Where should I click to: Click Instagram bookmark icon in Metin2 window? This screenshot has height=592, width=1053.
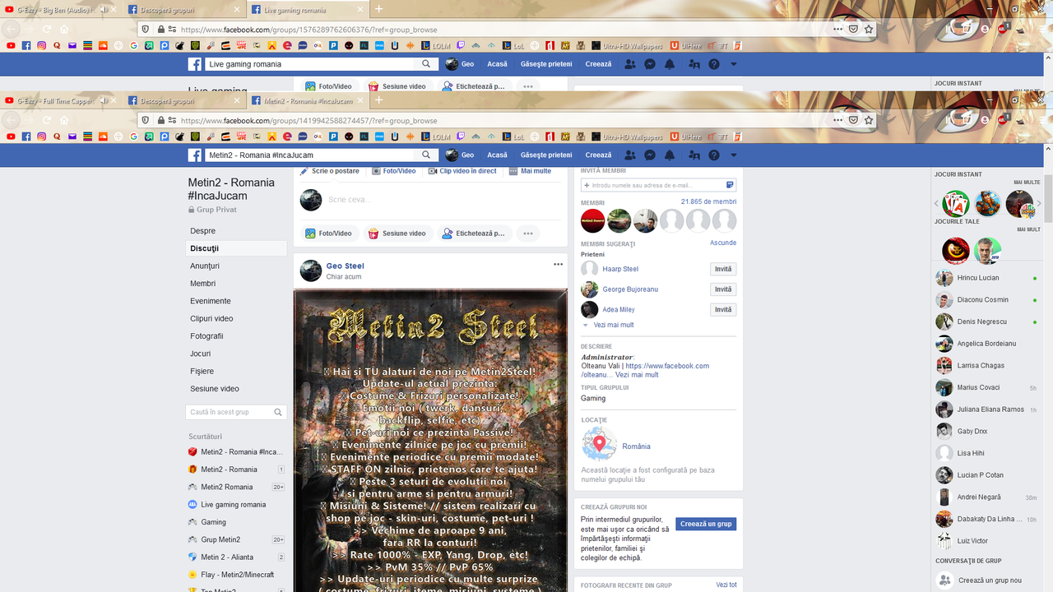[x=41, y=136]
